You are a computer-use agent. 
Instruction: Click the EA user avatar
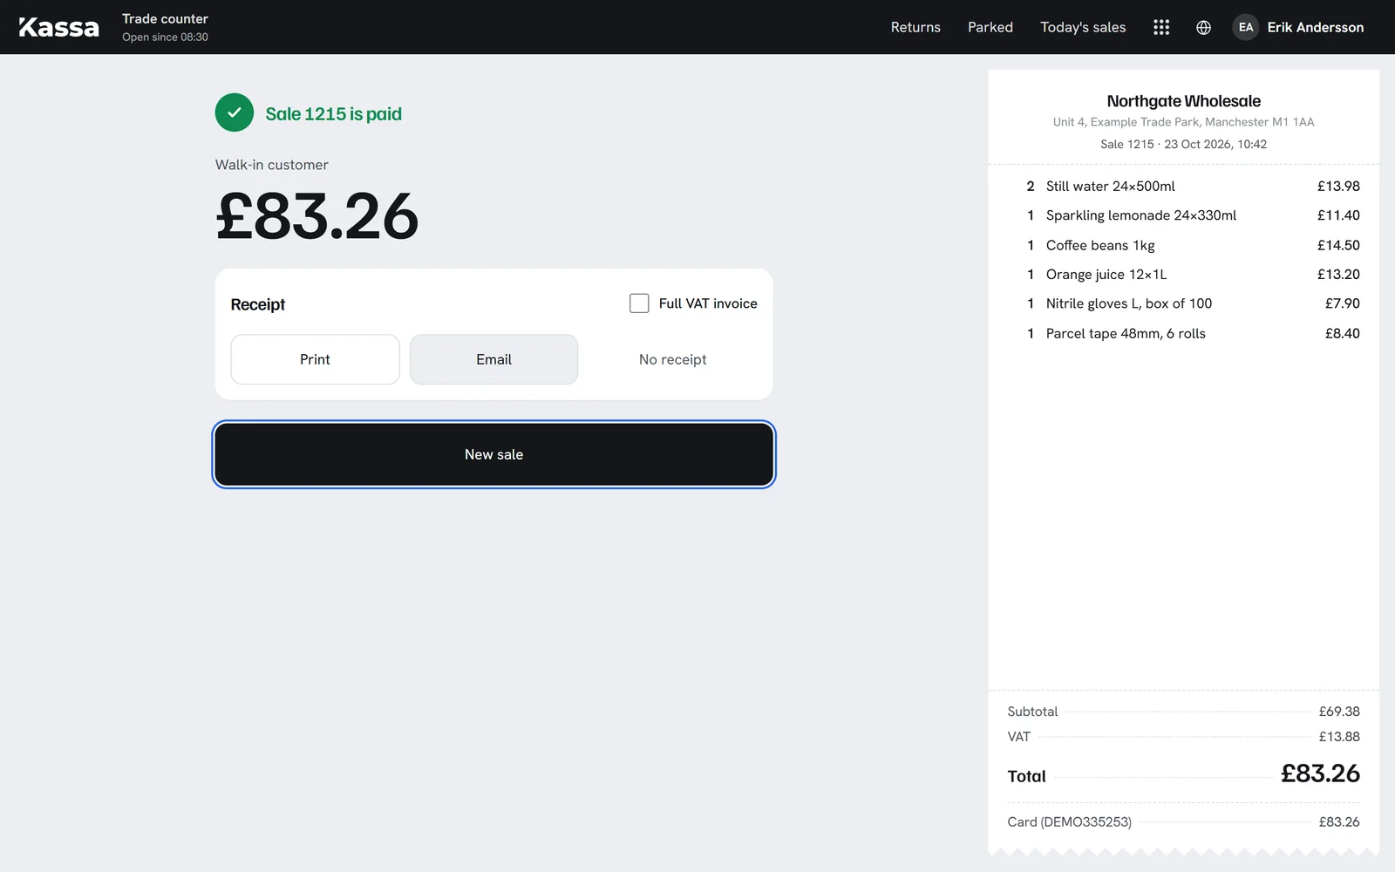point(1246,27)
